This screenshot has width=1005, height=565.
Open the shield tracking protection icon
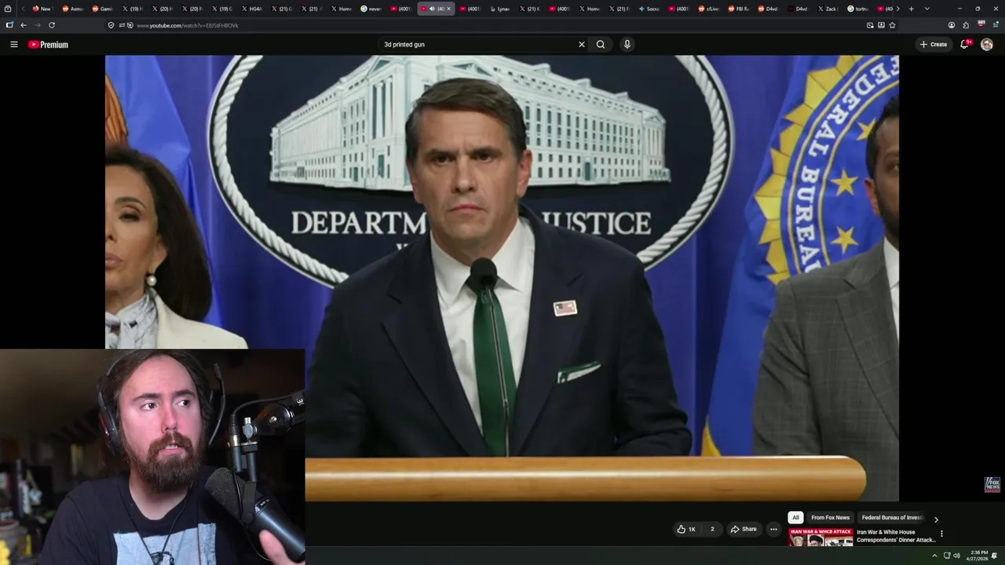click(111, 25)
